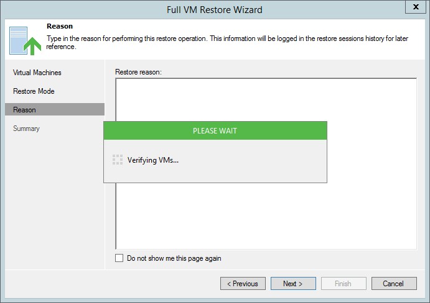Image resolution: width=430 pixels, height=303 pixels.
Task: Click the bold Reason page heading
Action: (60, 26)
